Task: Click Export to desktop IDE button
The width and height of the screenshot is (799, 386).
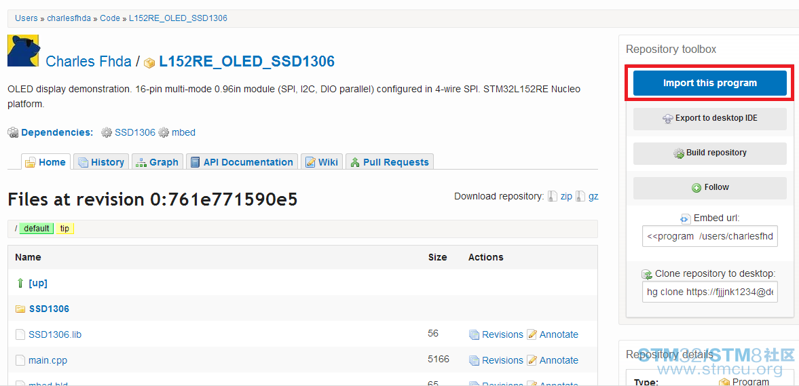Action: [710, 118]
